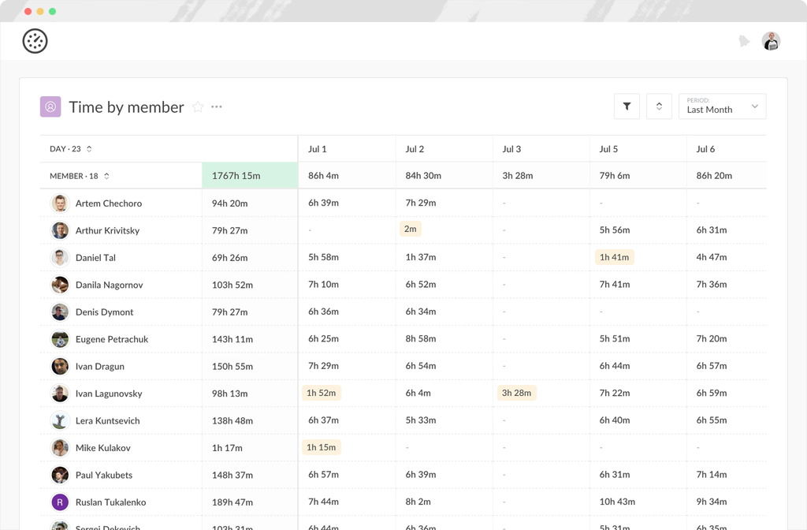The width and height of the screenshot is (807, 530).
Task: Click the sort arrows icon beside filter
Action: click(659, 106)
